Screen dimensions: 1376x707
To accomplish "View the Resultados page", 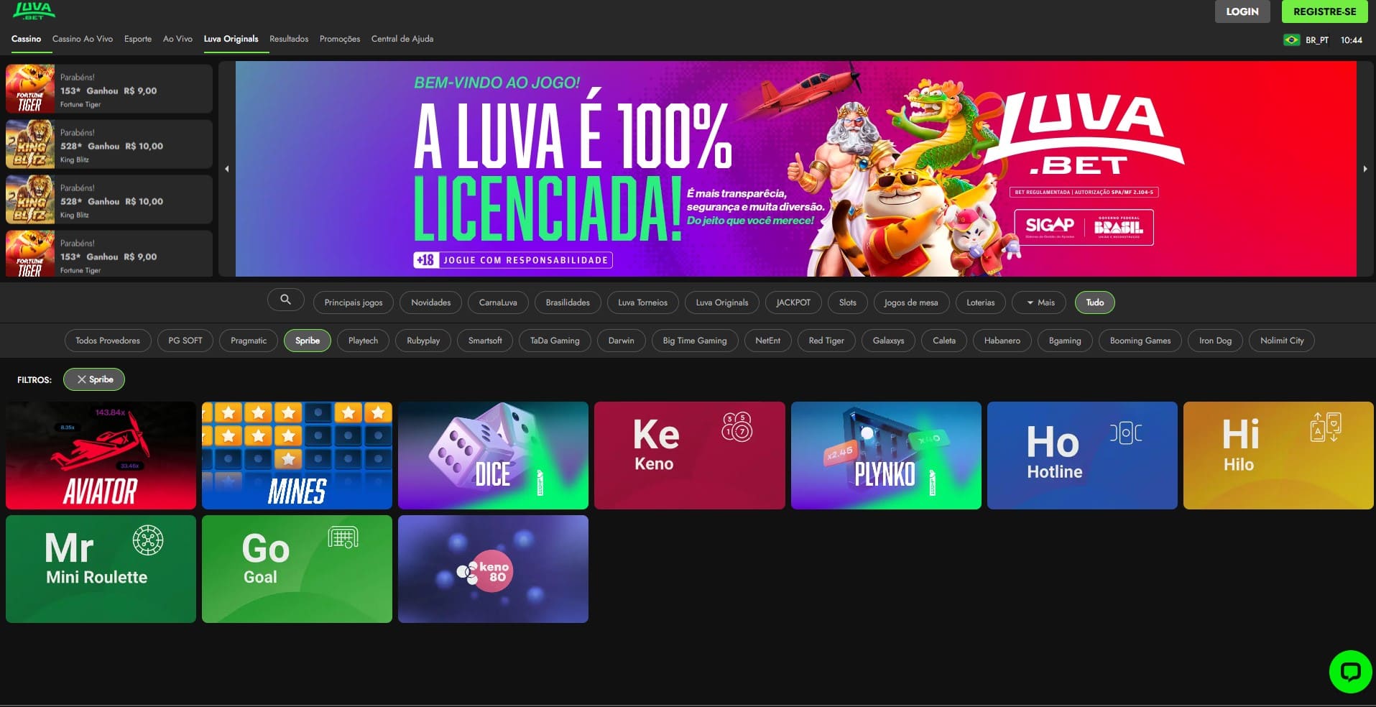I will click(x=289, y=39).
